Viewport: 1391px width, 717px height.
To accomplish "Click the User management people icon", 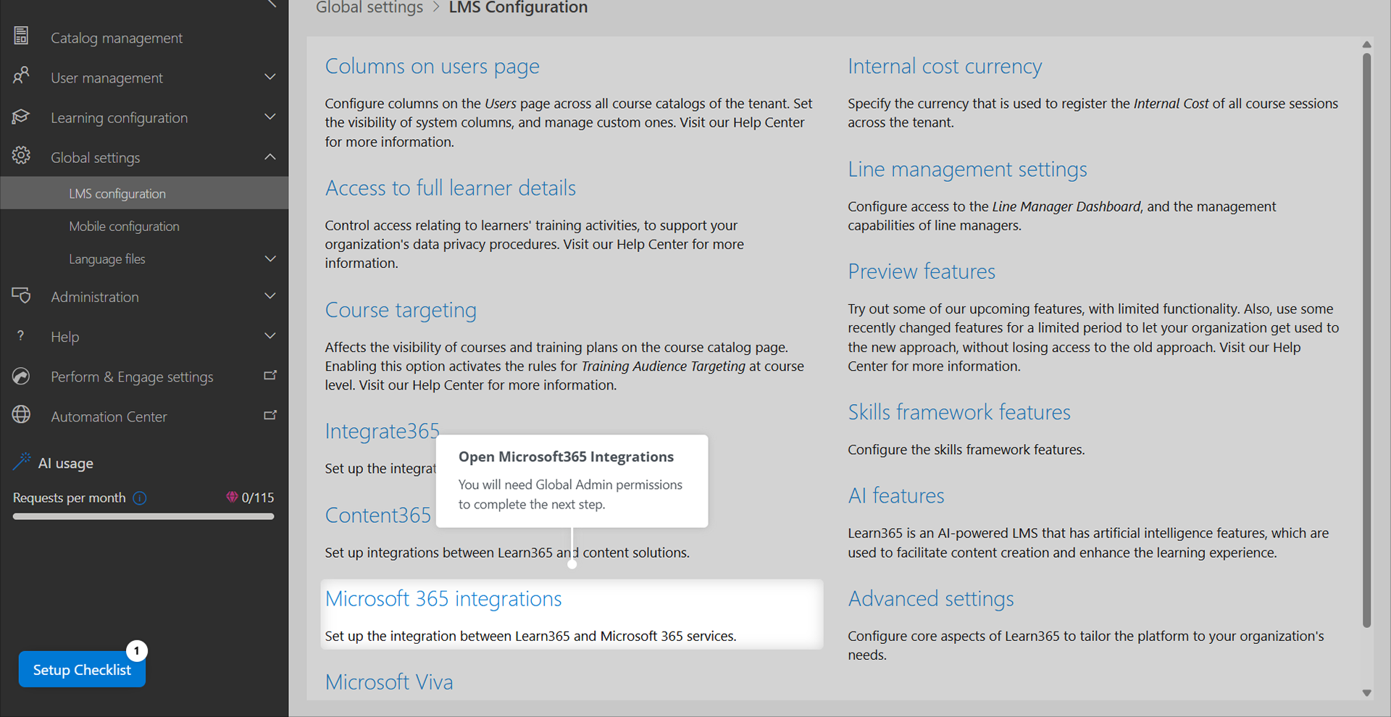I will coord(21,75).
